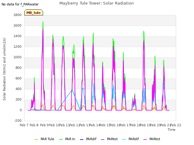Click the green PAR In legend swatch
Viewport: 194px width, 145px height.
point(61,140)
